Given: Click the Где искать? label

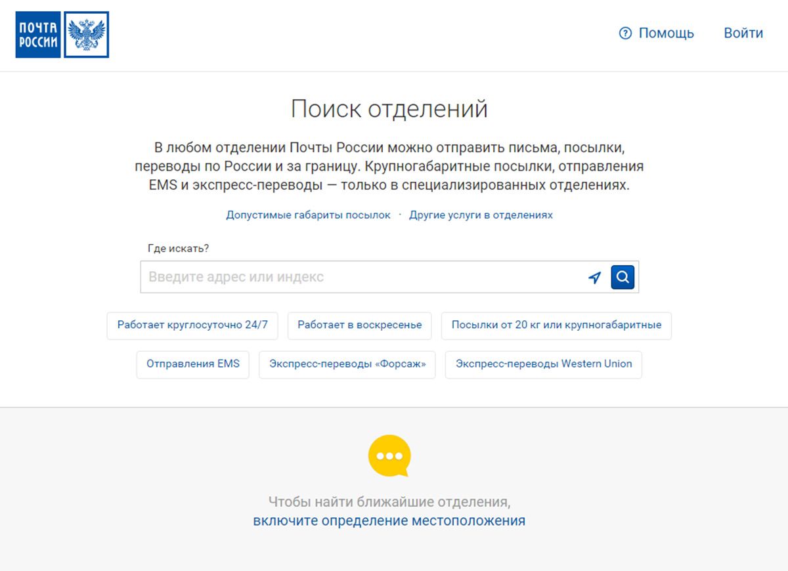Looking at the screenshot, I should [179, 249].
